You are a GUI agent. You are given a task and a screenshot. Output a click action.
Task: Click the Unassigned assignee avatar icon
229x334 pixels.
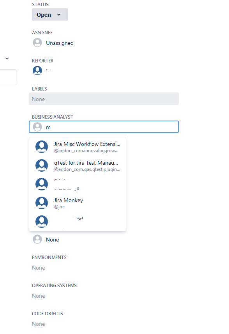[37, 43]
